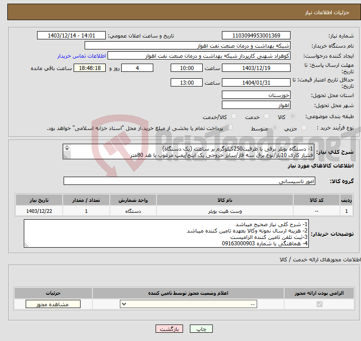Select the خدمت radio button
Viewport: 361px width, 341px height.
267,116
